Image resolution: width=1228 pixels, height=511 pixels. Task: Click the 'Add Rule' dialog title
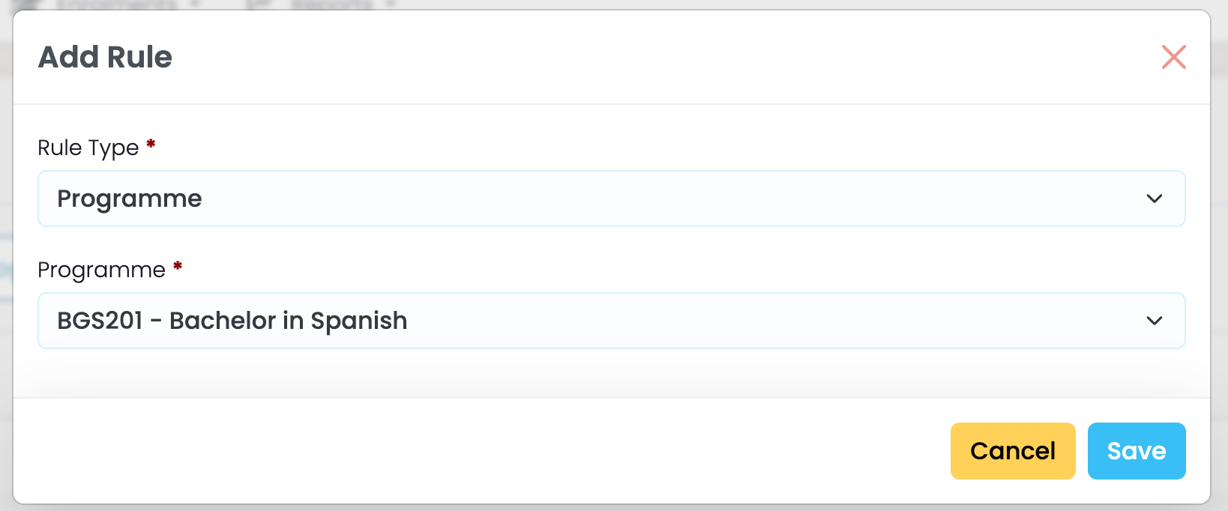(x=105, y=57)
